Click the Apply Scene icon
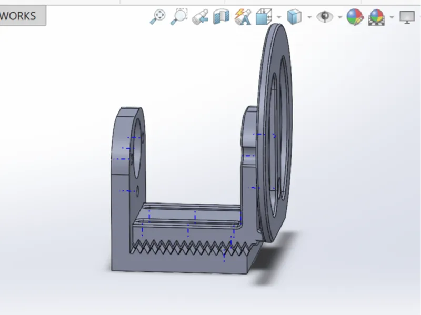Viewport: 421px width, 315px height. tap(376, 17)
